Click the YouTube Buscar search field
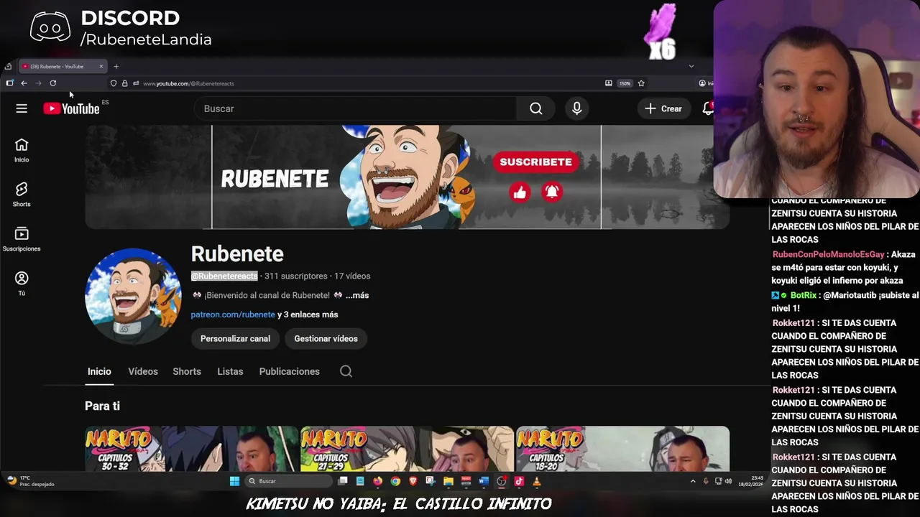The height and width of the screenshot is (517, 920). coord(356,108)
